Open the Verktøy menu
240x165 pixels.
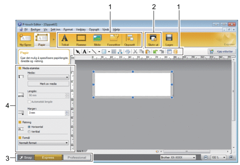(x=81, y=30)
